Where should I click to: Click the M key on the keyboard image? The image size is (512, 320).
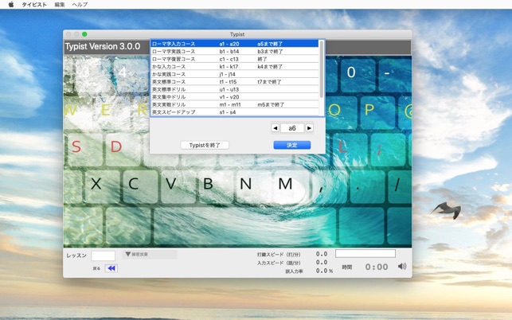pos(285,184)
